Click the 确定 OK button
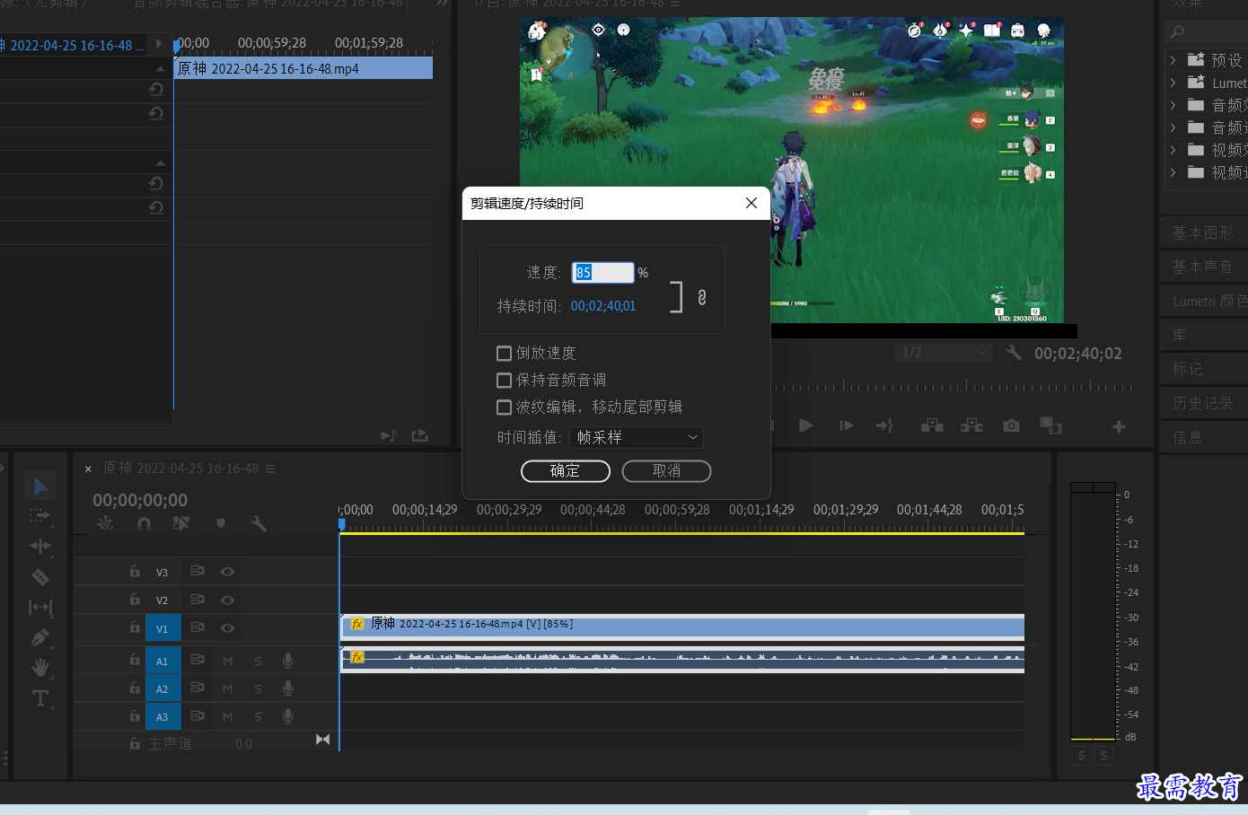The image size is (1248, 815). click(x=566, y=471)
